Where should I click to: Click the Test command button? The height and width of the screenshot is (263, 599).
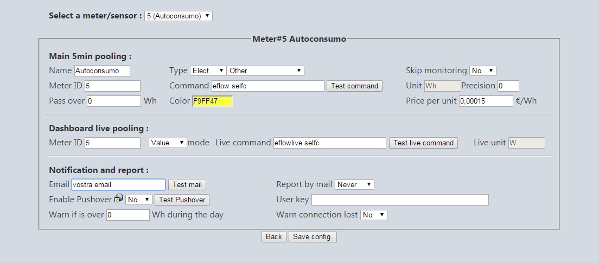[x=354, y=86]
